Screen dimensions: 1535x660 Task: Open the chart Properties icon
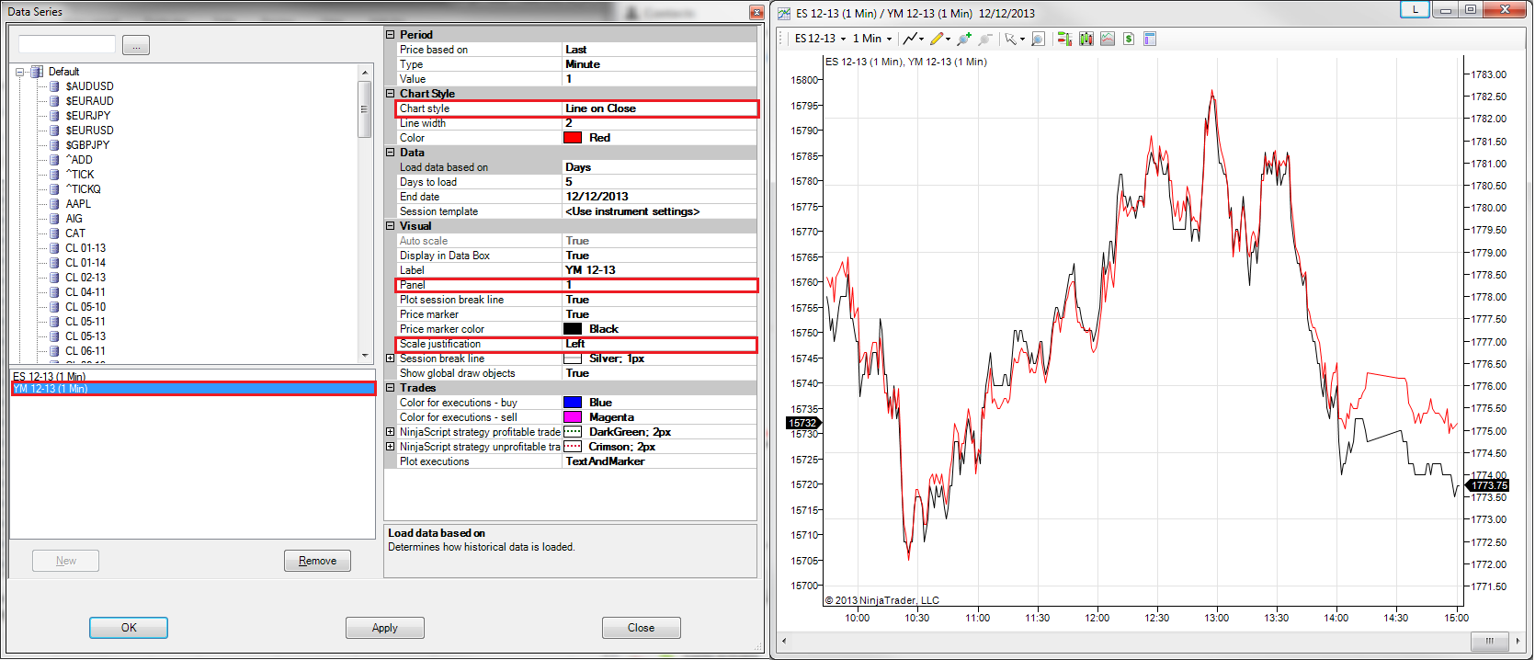pyautogui.click(x=1150, y=39)
